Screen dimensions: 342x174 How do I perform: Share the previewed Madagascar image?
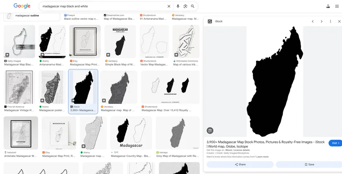tap(240, 164)
